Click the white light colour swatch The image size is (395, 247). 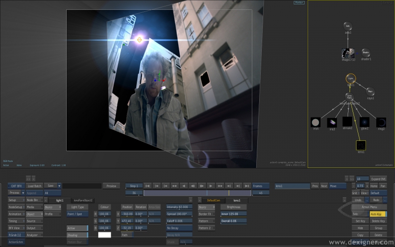pos(105,235)
